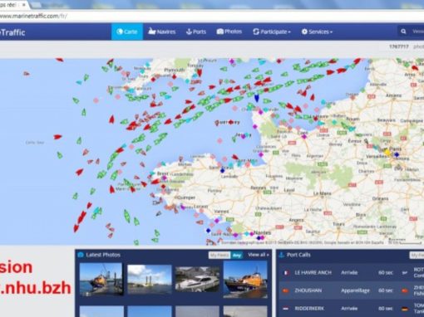Expand the Participate dropdown
The height and width of the screenshot is (317, 424).
(272, 32)
